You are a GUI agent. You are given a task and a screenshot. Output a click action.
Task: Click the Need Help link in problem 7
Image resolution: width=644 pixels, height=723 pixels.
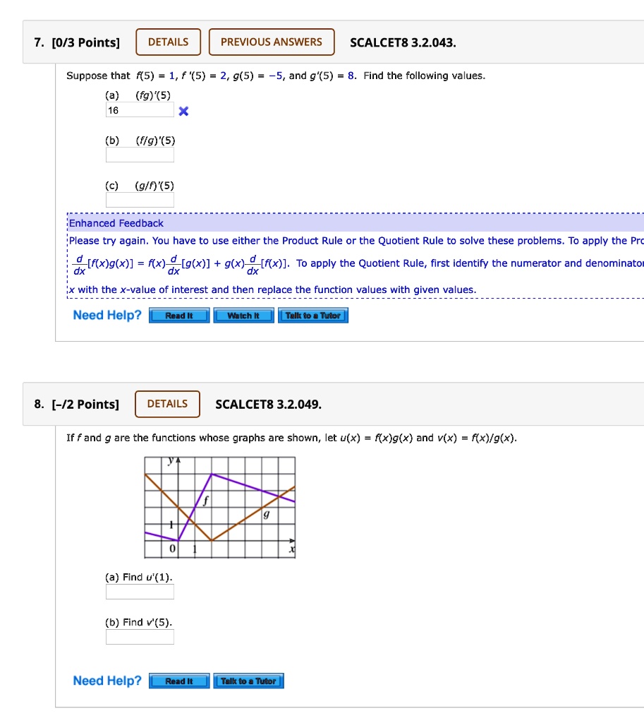coord(107,315)
